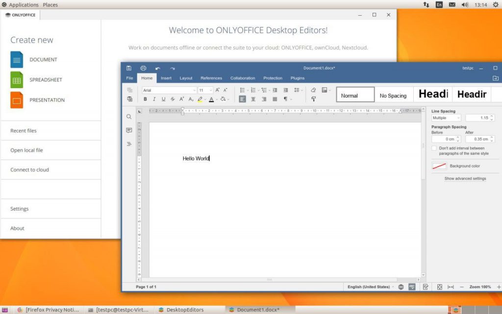The height and width of the screenshot is (314, 502).
Task: Open the search panel in left sidebar
Action: point(129,117)
